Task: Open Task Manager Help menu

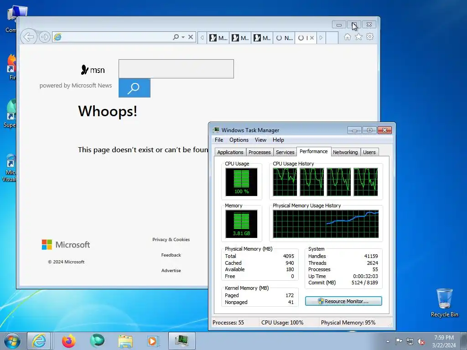Action: pyautogui.click(x=278, y=140)
